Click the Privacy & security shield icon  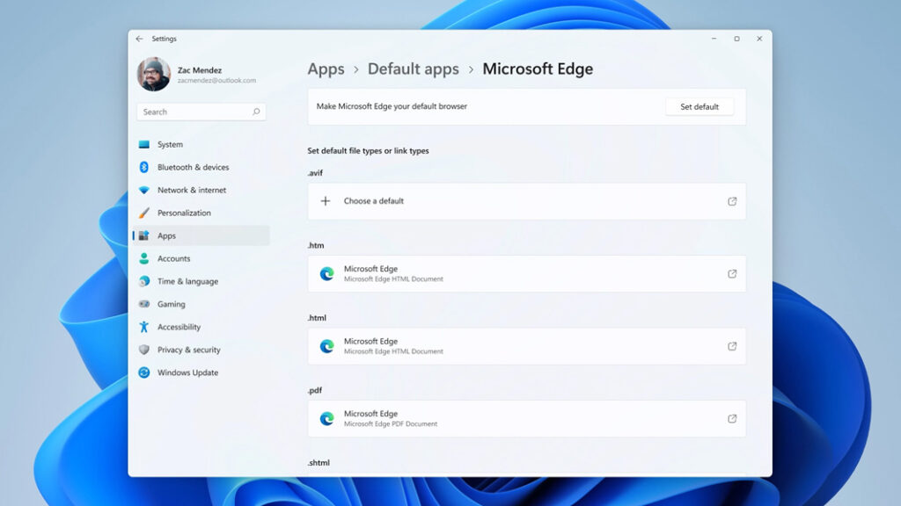[x=143, y=350]
